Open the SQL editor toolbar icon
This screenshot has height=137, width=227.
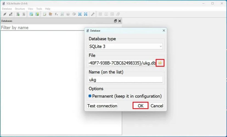pyautogui.click(x=44, y=14)
